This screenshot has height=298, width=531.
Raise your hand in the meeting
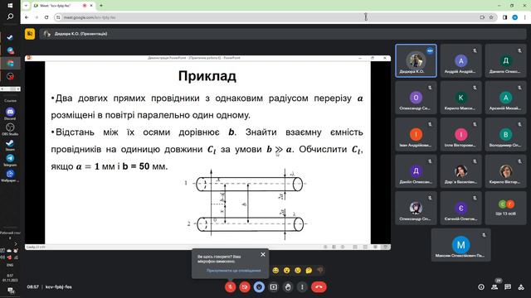(x=288, y=287)
